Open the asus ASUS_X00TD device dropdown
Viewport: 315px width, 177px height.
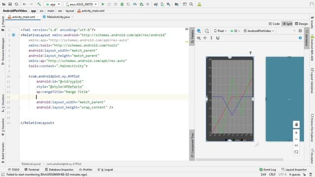click(x=81, y=4)
